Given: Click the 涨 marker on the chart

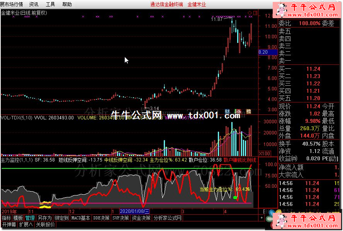Looking at the screenshot, I should pos(238,112).
